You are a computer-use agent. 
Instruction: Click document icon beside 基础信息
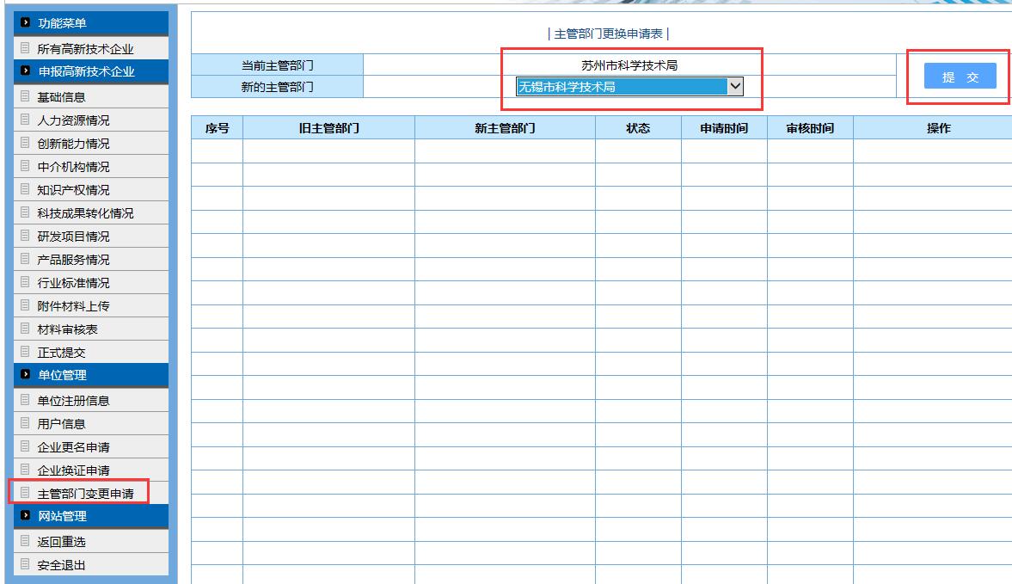click(x=25, y=96)
